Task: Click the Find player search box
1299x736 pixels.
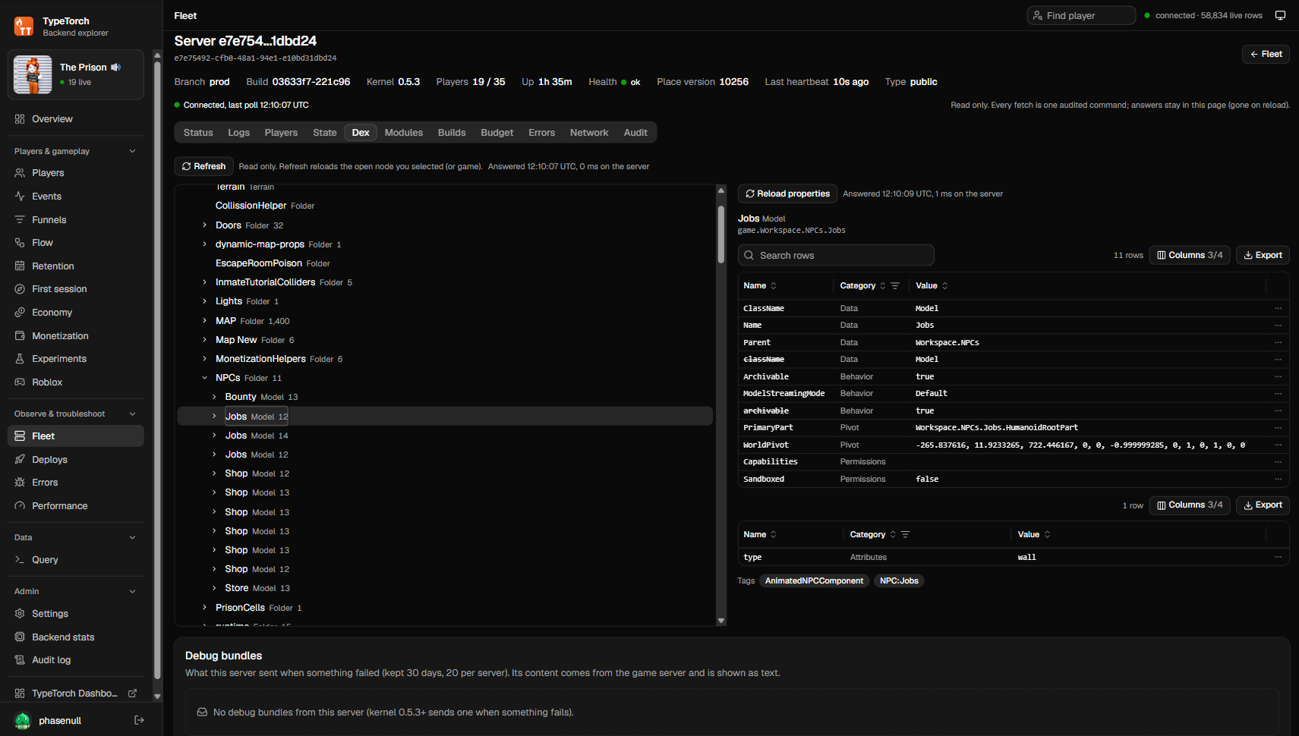Action: (1081, 15)
